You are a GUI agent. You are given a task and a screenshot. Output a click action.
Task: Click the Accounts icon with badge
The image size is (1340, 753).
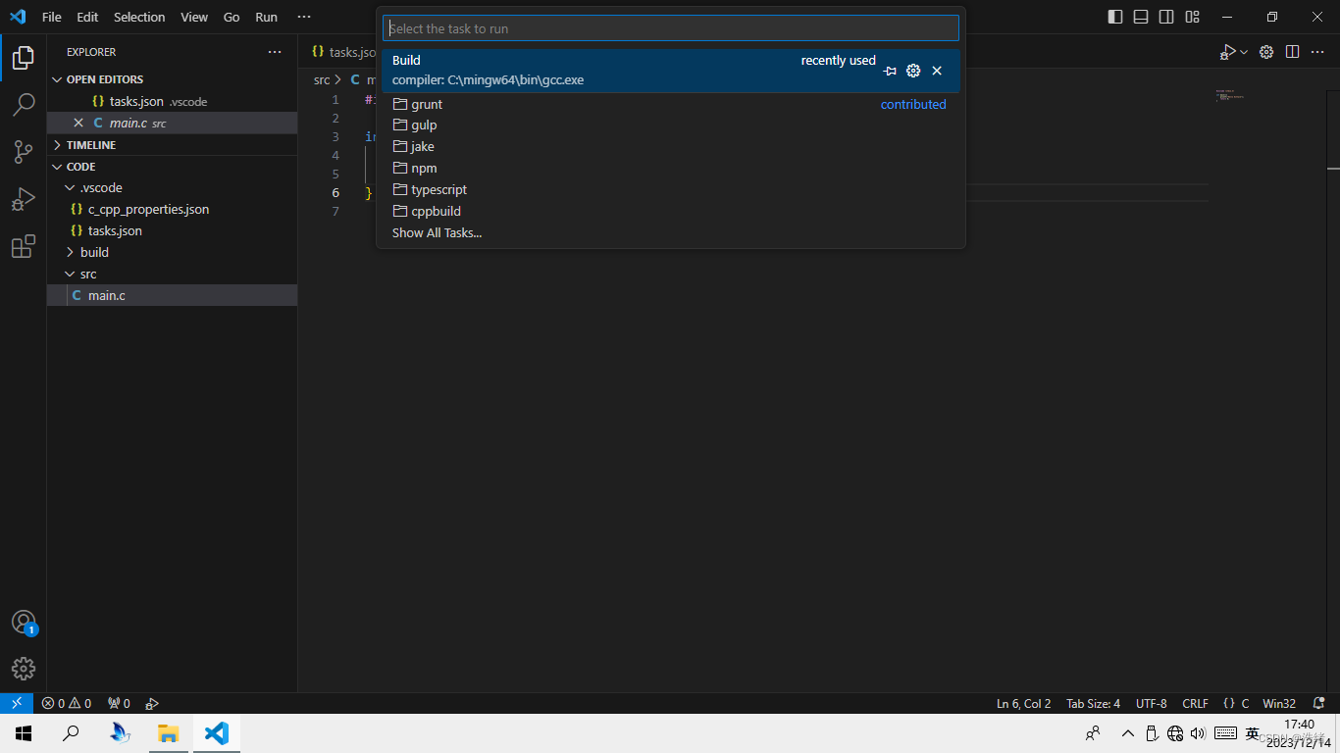(x=24, y=623)
